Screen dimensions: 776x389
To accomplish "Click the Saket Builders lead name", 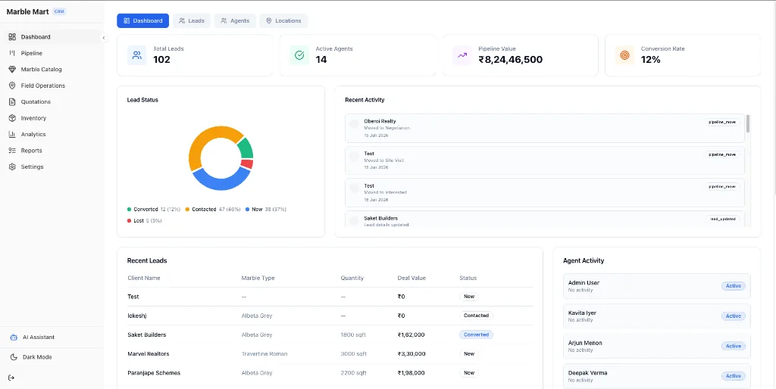I will pos(147,335).
